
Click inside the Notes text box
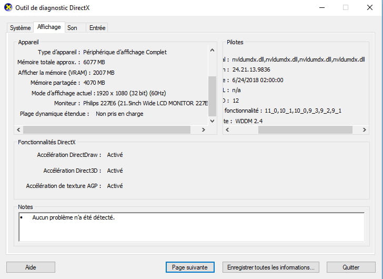pyautogui.click(x=191, y=227)
